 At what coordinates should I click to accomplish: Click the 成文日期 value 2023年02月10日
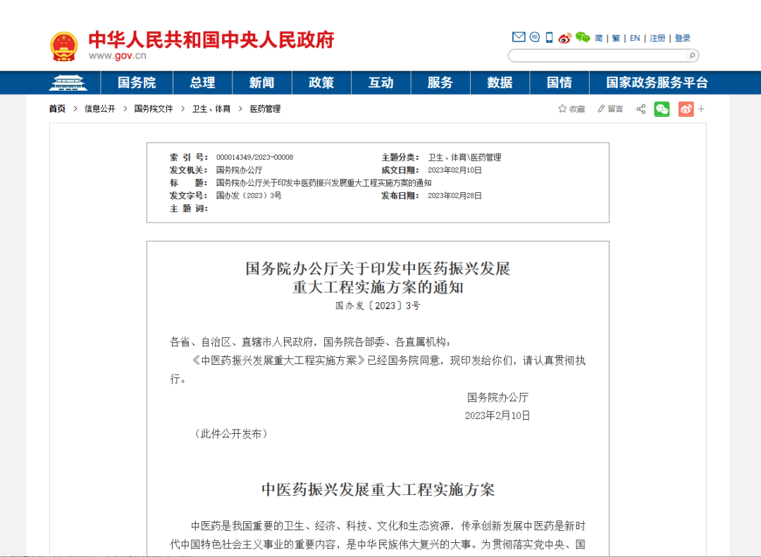(454, 170)
